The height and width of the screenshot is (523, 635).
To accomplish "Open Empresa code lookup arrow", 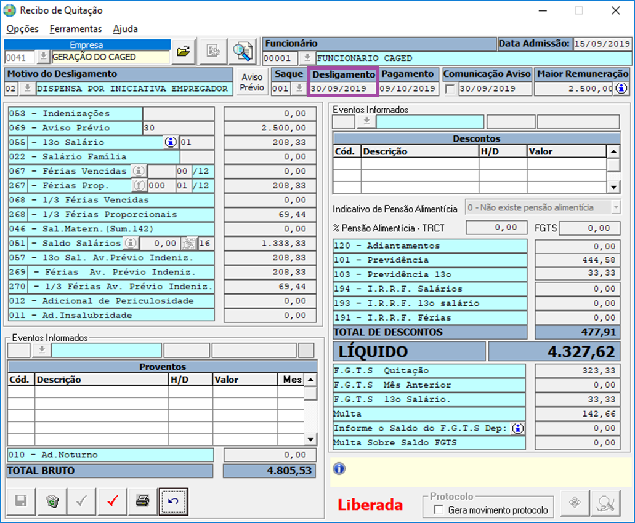I will pyautogui.click(x=42, y=57).
